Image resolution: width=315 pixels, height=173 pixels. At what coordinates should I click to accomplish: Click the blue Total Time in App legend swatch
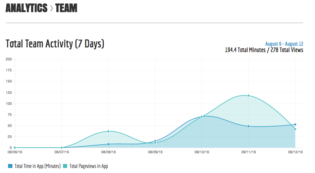pyautogui.click(x=10, y=166)
